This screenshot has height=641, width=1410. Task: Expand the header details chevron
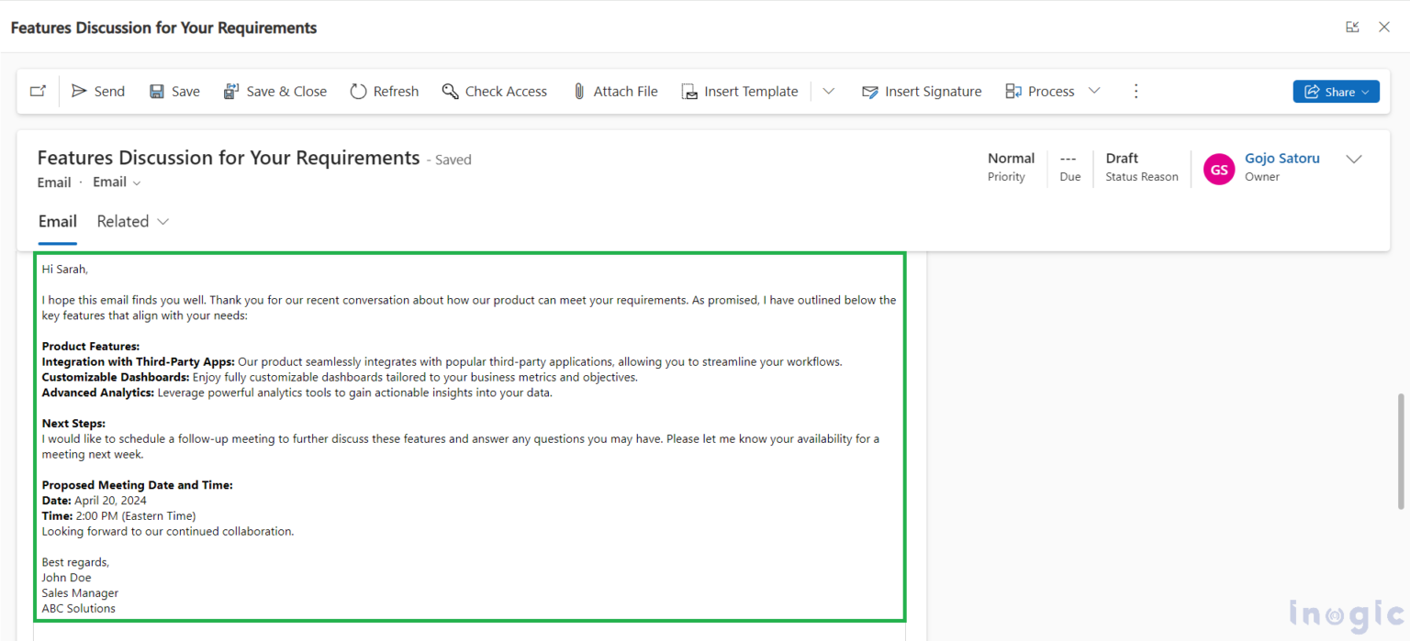1353,160
